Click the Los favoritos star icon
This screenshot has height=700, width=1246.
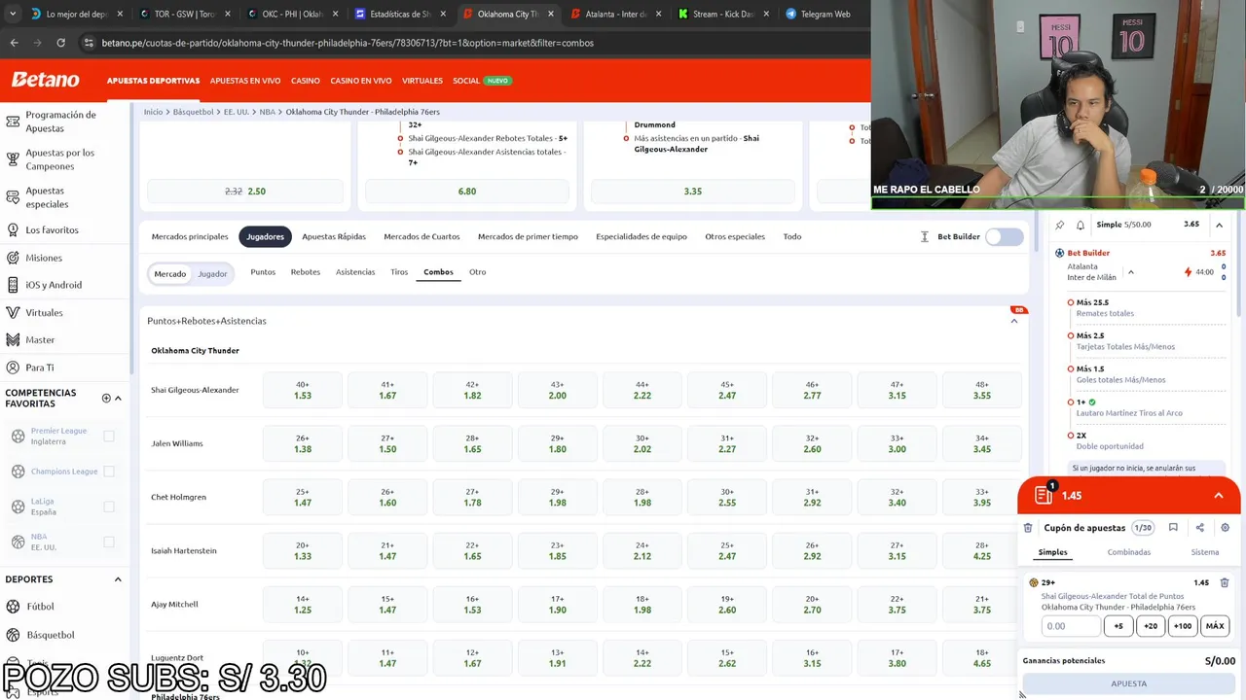(13, 230)
